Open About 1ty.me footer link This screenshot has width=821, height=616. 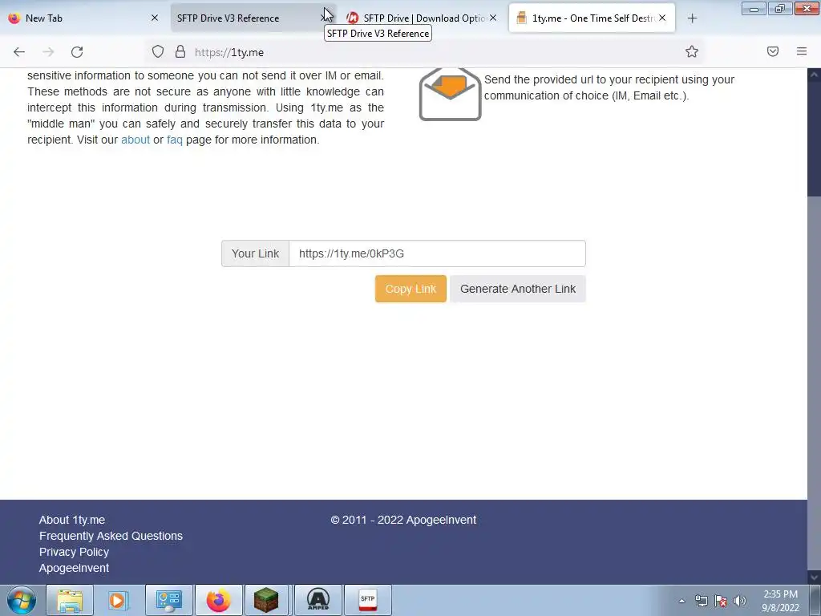(71, 520)
